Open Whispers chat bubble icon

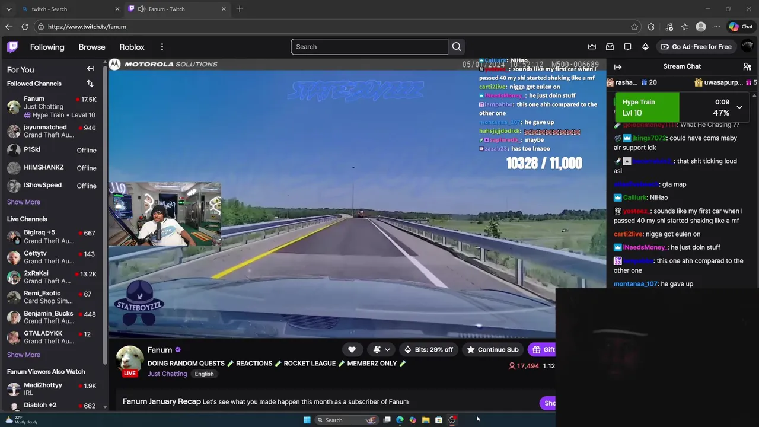[x=627, y=47]
